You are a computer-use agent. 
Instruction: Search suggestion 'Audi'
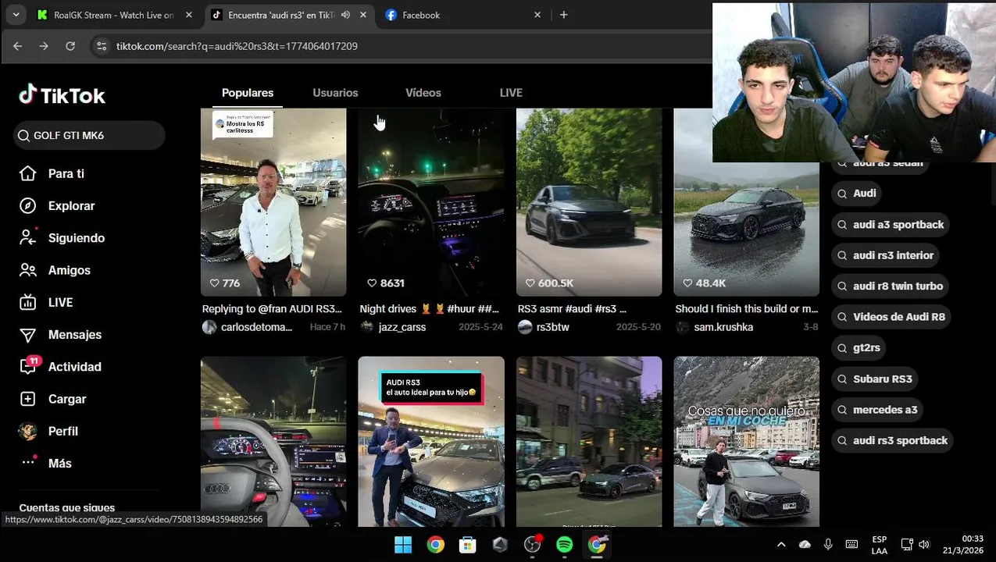[x=857, y=194]
